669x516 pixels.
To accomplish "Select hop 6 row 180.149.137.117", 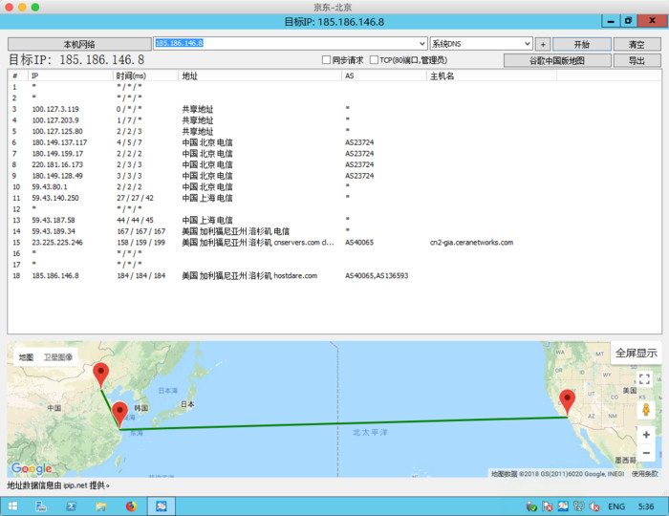I will 334,142.
